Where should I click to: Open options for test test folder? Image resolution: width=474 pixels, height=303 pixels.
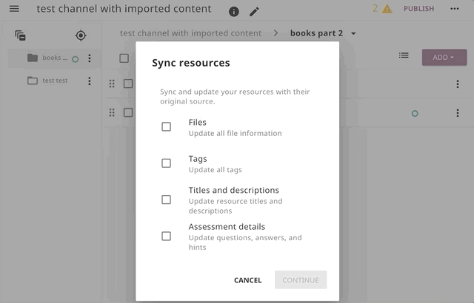click(x=89, y=81)
